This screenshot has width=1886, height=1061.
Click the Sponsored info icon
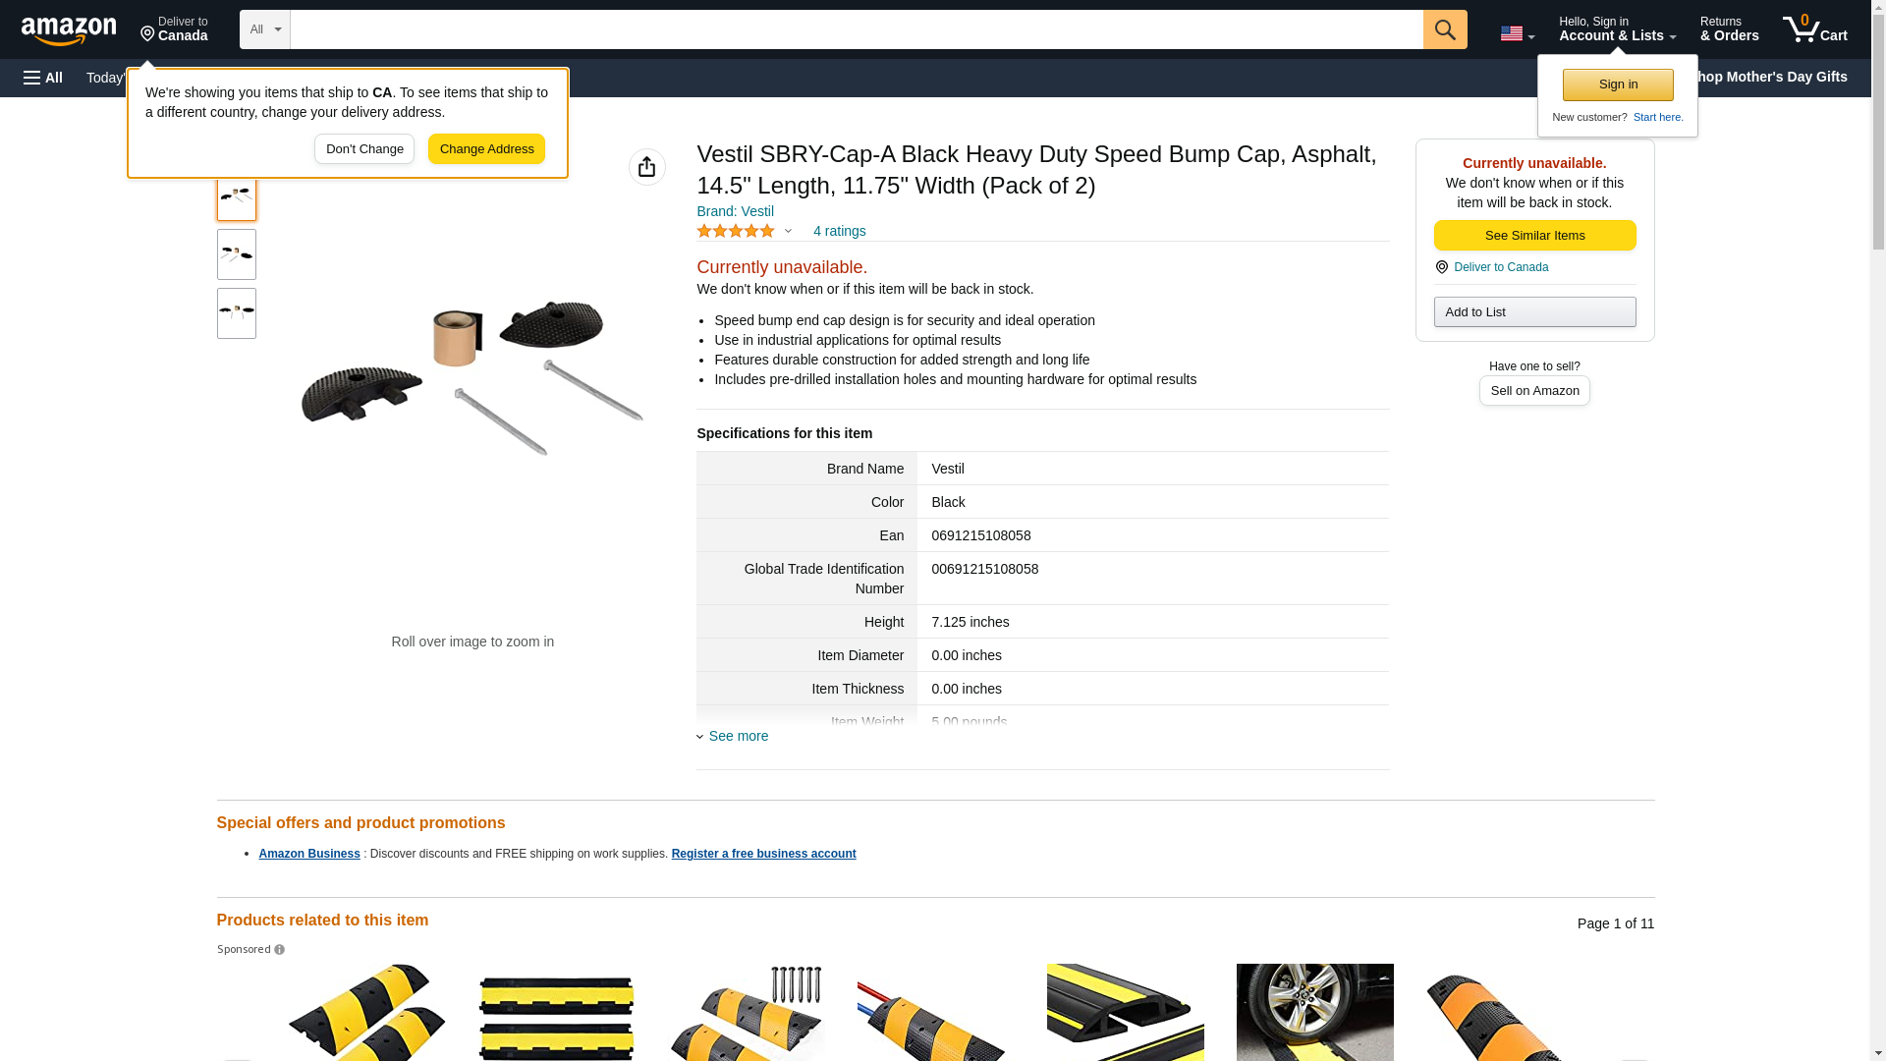point(280,950)
